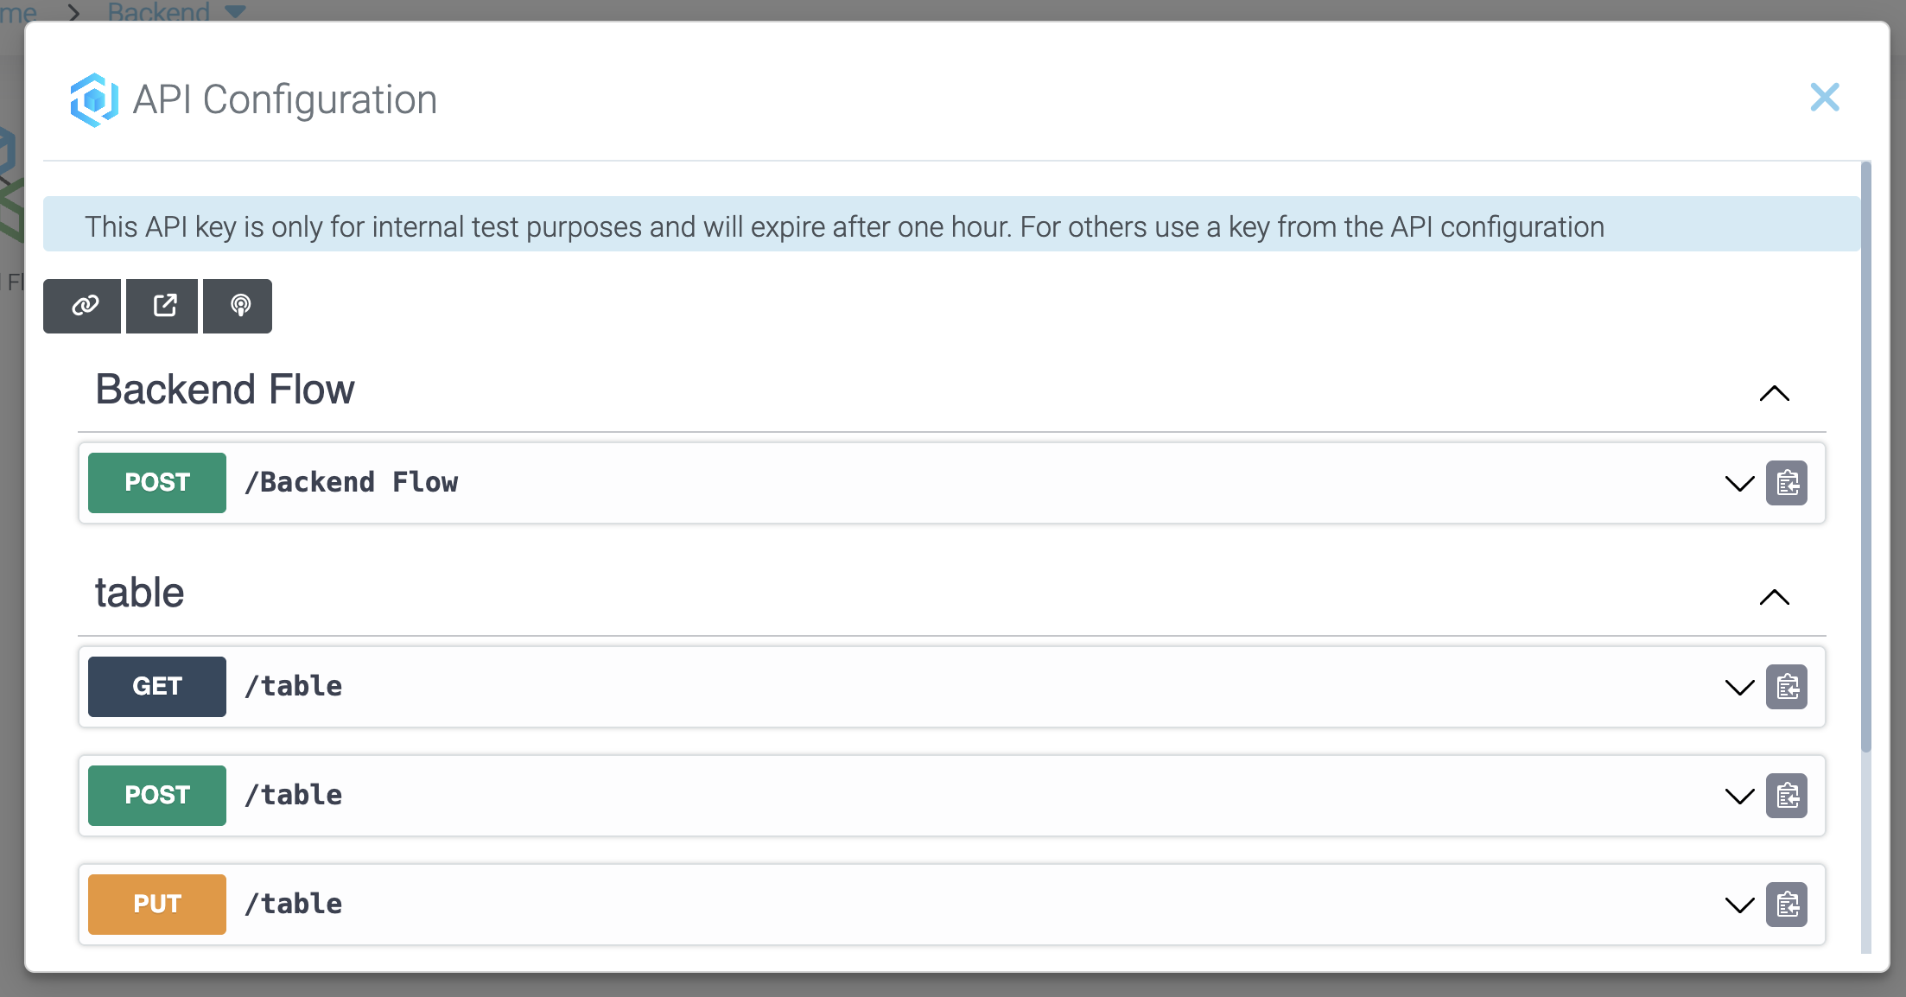
Task: Click the open in new window icon
Action: (163, 306)
